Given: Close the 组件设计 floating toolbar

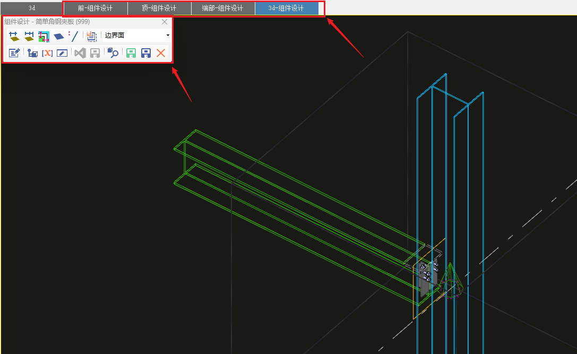Looking at the screenshot, I should pos(165,22).
